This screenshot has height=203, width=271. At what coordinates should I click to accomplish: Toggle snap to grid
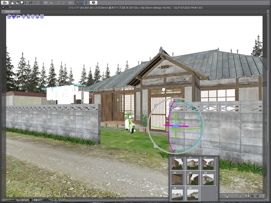[86, 3]
